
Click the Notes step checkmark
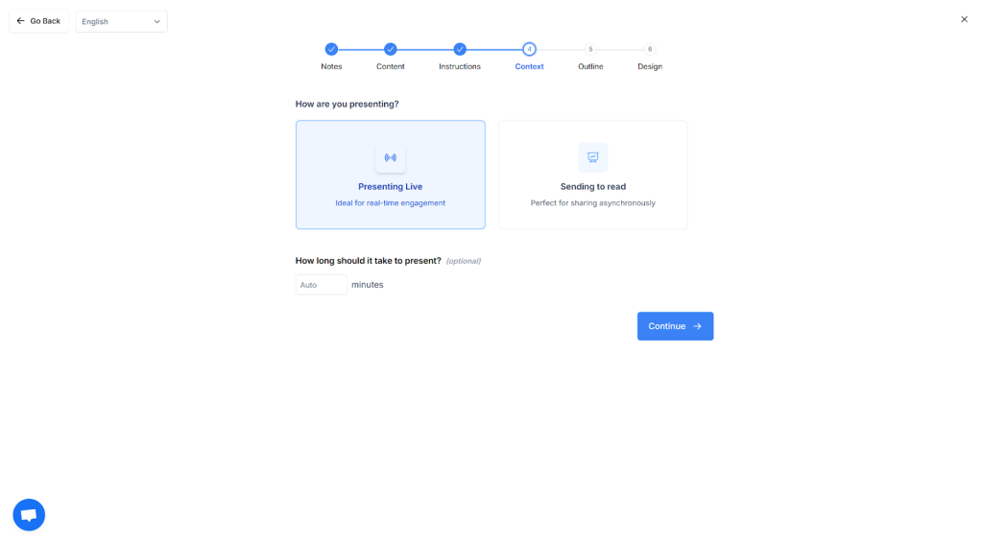pyautogui.click(x=331, y=49)
